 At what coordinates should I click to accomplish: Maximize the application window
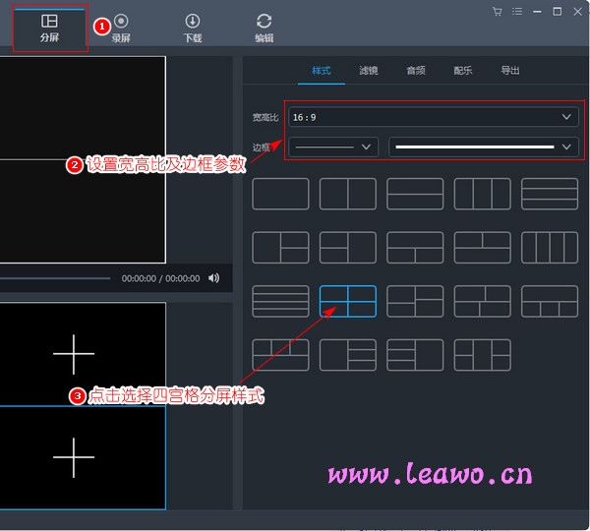[558, 12]
